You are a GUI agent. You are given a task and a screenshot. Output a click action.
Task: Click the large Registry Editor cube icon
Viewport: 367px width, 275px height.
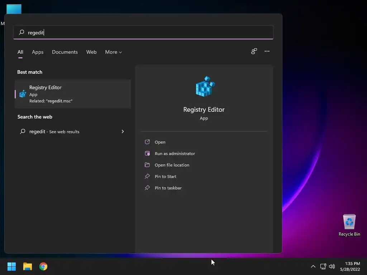point(205,86)
